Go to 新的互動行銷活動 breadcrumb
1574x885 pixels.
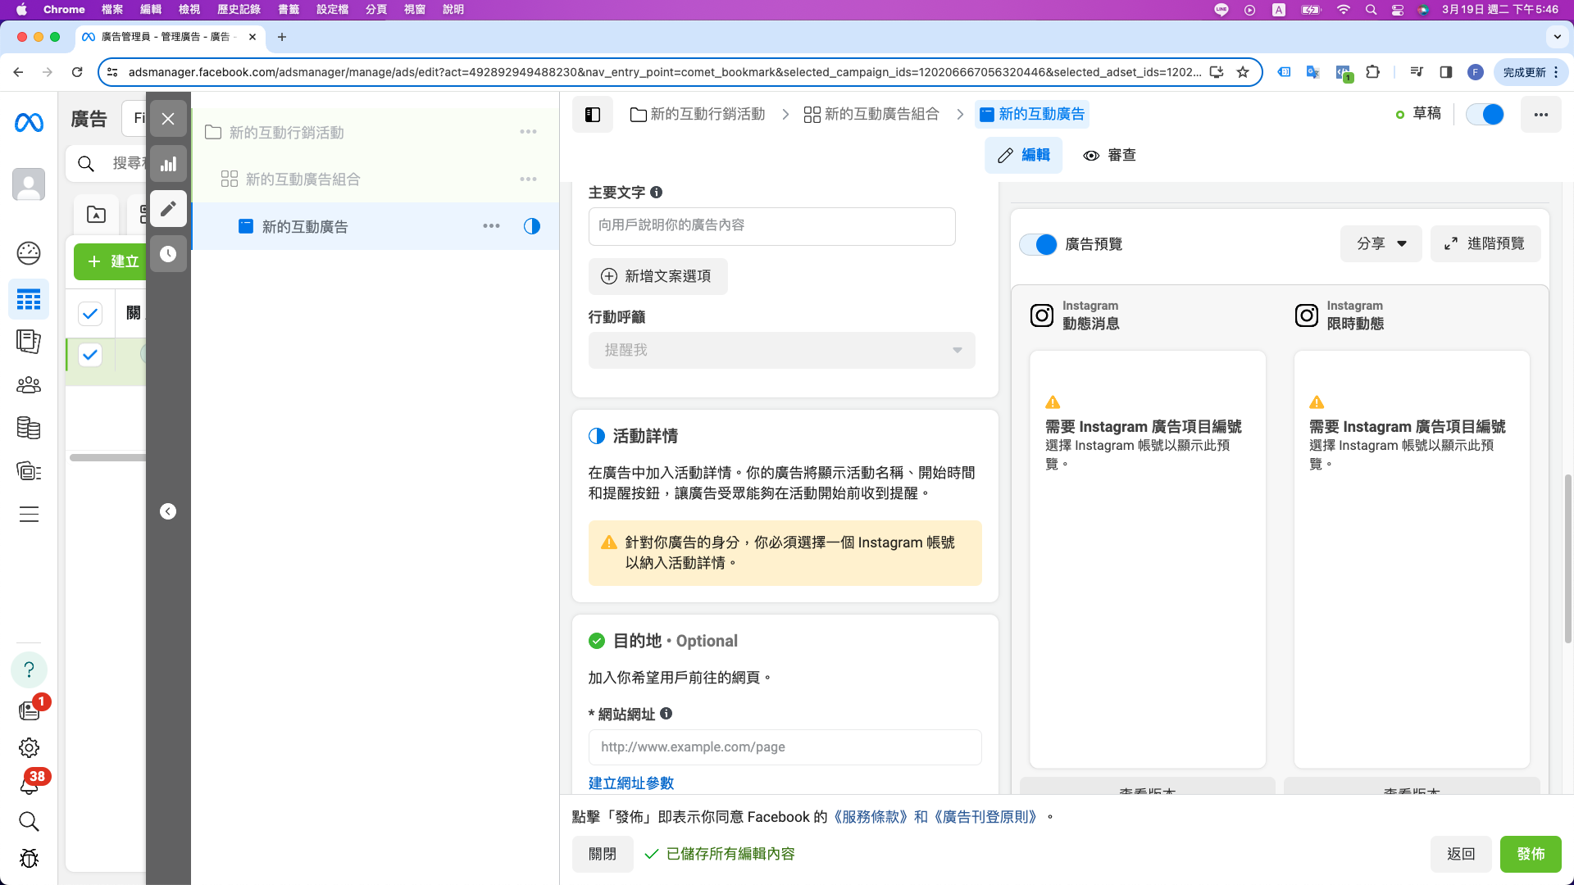pyautogui.click(x=698, y=114)
